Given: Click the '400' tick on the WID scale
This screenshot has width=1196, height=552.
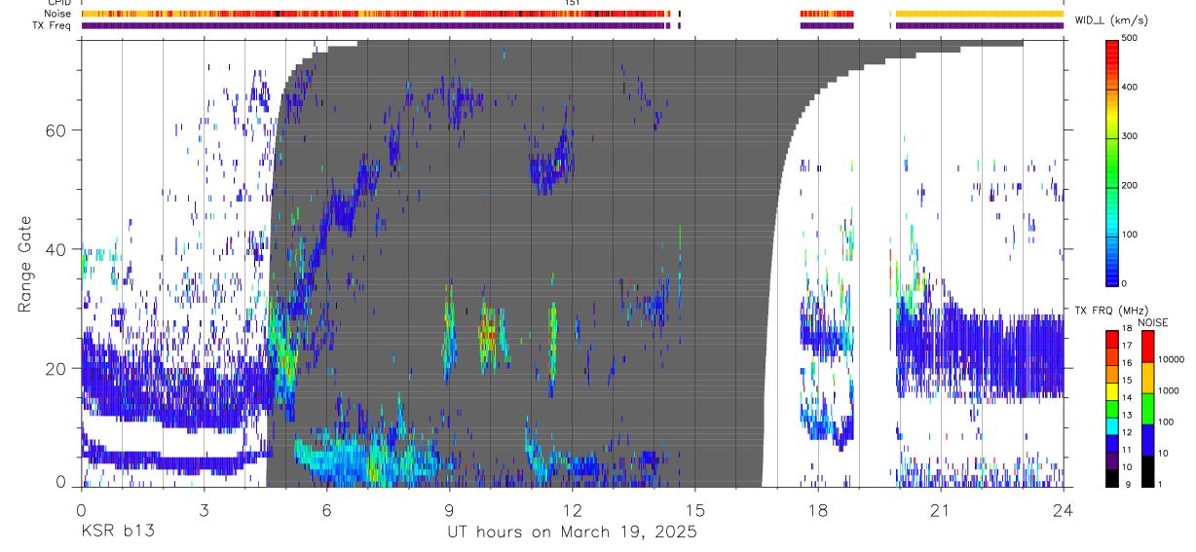Looking at the screenshot, I should click(1131, 88).
